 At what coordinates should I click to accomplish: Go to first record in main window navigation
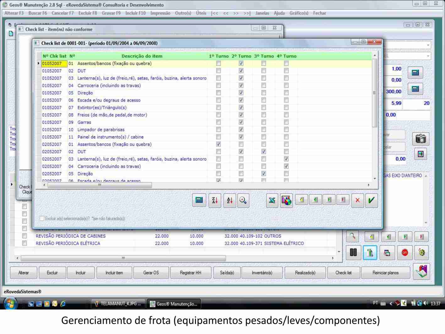point(372,237)
